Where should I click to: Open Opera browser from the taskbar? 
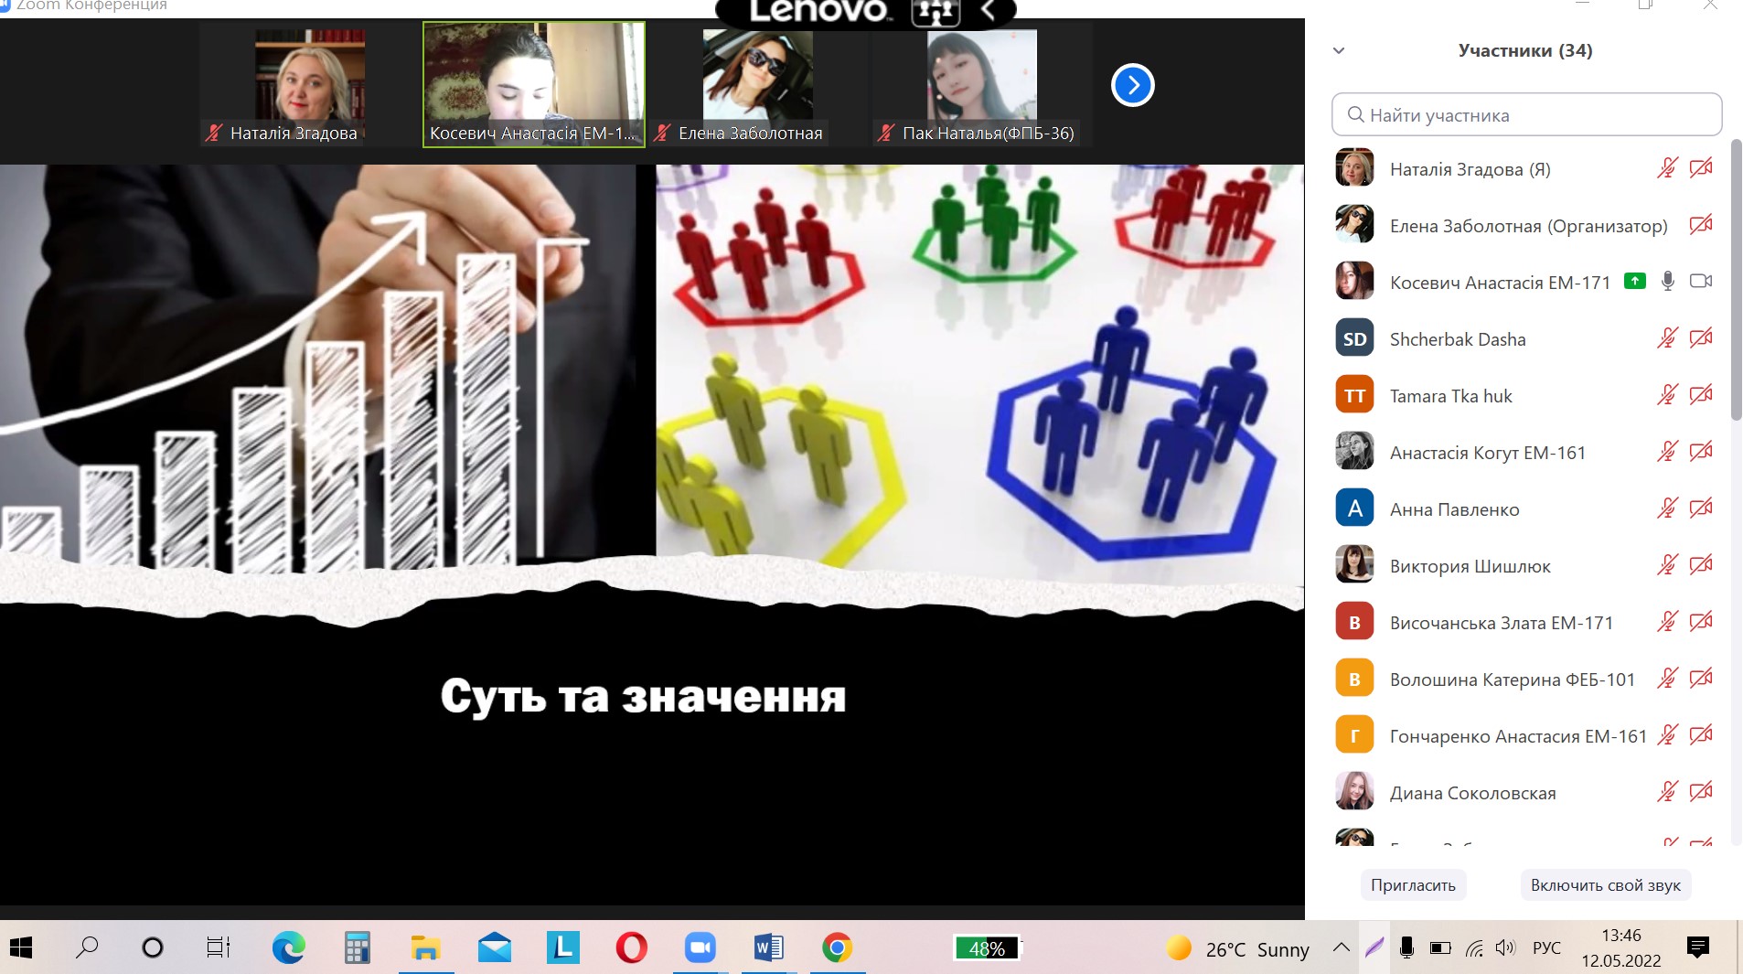pos(631,948)
